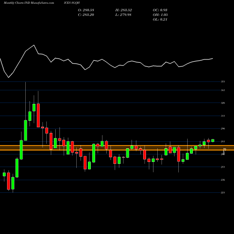This screenshot has width=234, height=234.
Task: Click the 351 price axis label
Action: [223, 81]
